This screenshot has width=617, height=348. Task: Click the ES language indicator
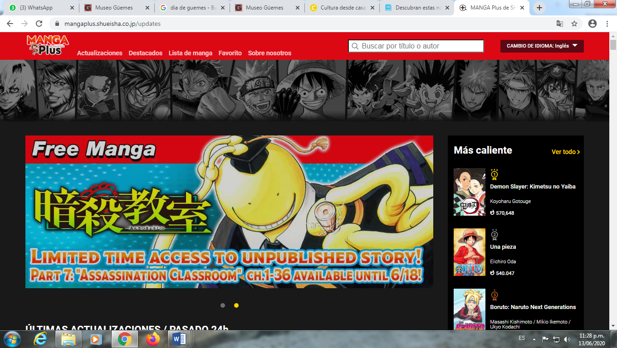[x=522, y=338]
